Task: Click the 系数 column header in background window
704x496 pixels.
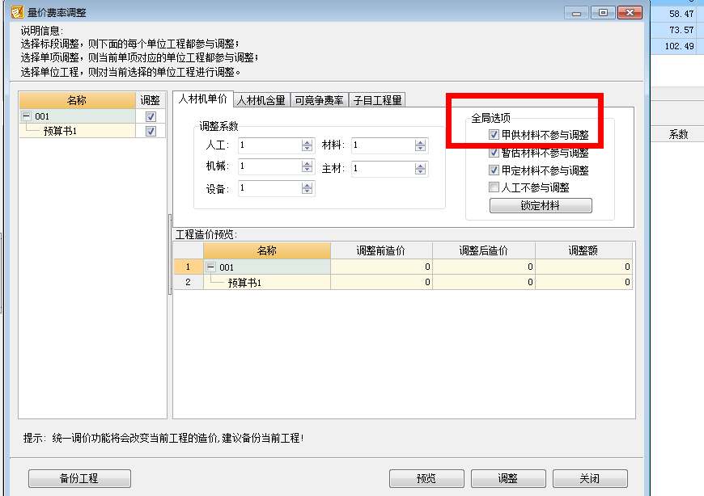Action: (x=678, y=134)
